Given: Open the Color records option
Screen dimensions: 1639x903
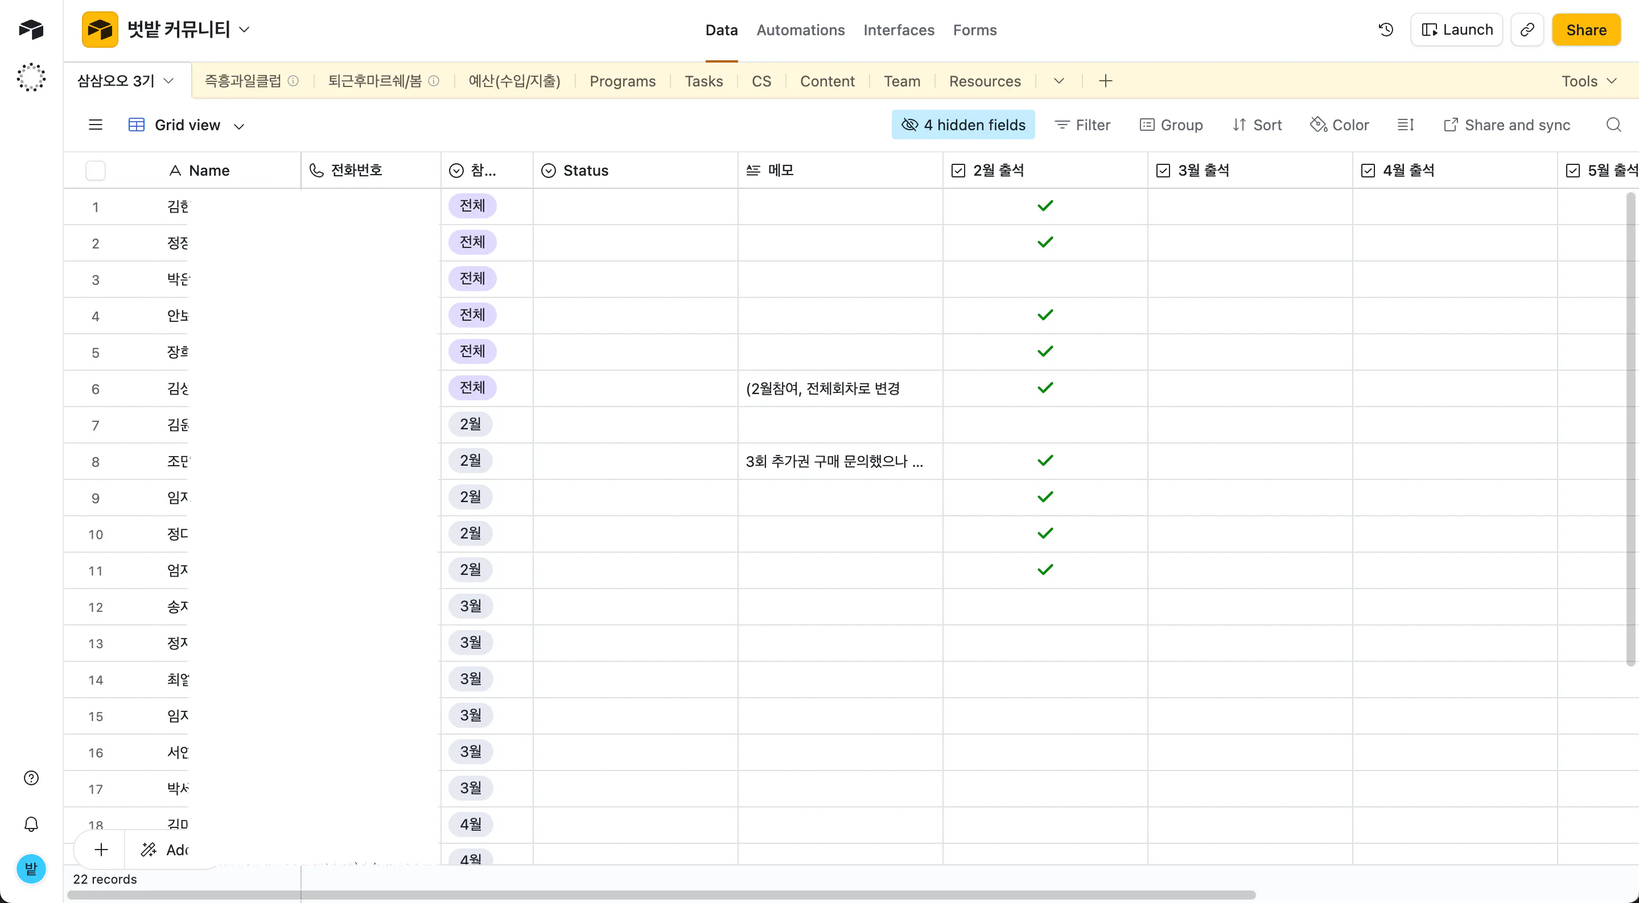Looking at the screenshot, I should tap(1339, 125).
